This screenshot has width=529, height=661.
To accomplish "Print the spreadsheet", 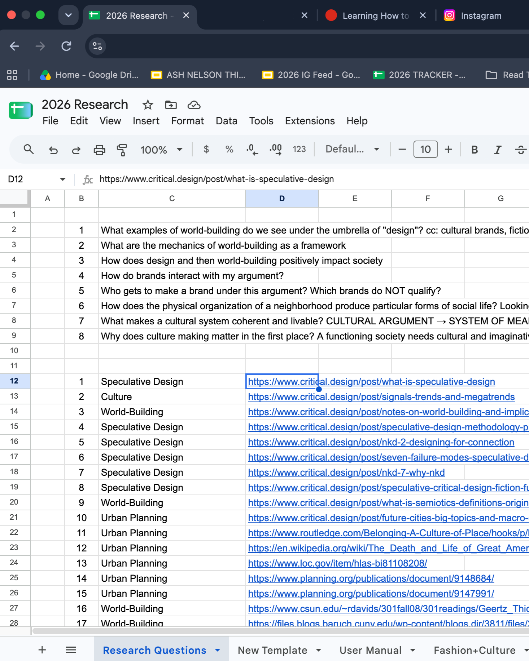I will pos(99,150).
